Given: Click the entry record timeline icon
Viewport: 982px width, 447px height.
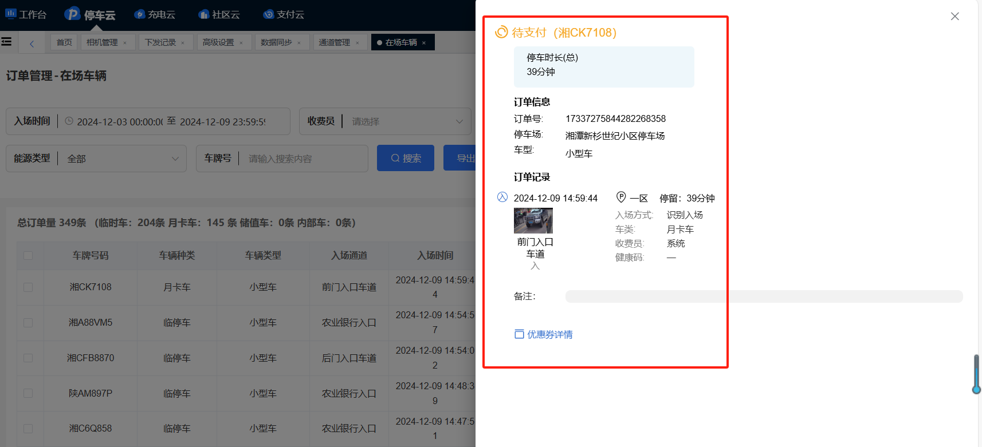Looking at the screenshot, I should [x=502, y=197].
